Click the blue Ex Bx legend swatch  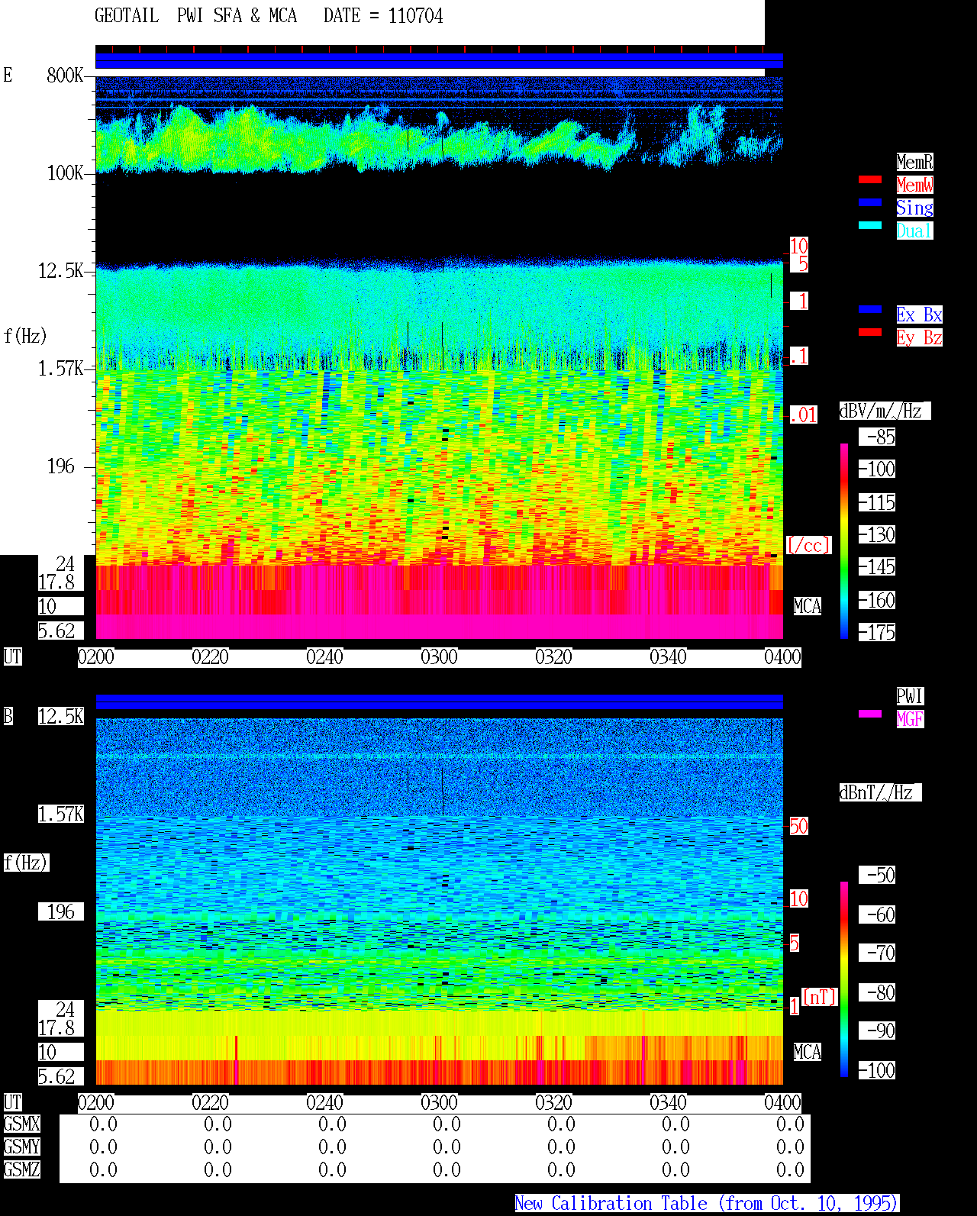point(870,309)
